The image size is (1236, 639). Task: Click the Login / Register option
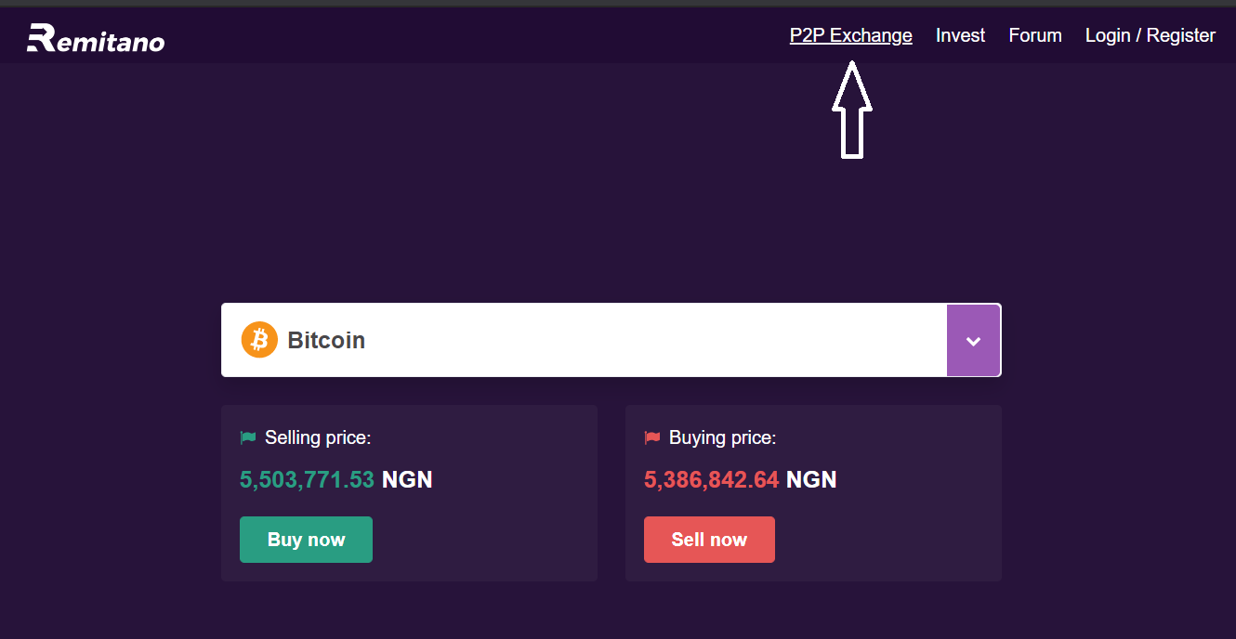click(x=1150, y=34)
